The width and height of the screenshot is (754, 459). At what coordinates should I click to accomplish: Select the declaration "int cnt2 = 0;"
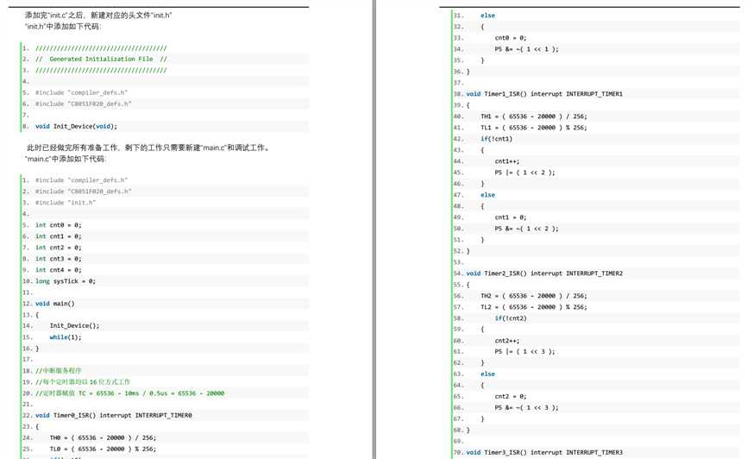coord(58,248)
